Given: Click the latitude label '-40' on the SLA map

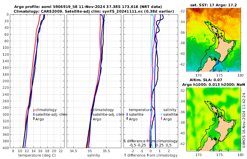Looking at the screenshot, I should click(x=182, y=133).
